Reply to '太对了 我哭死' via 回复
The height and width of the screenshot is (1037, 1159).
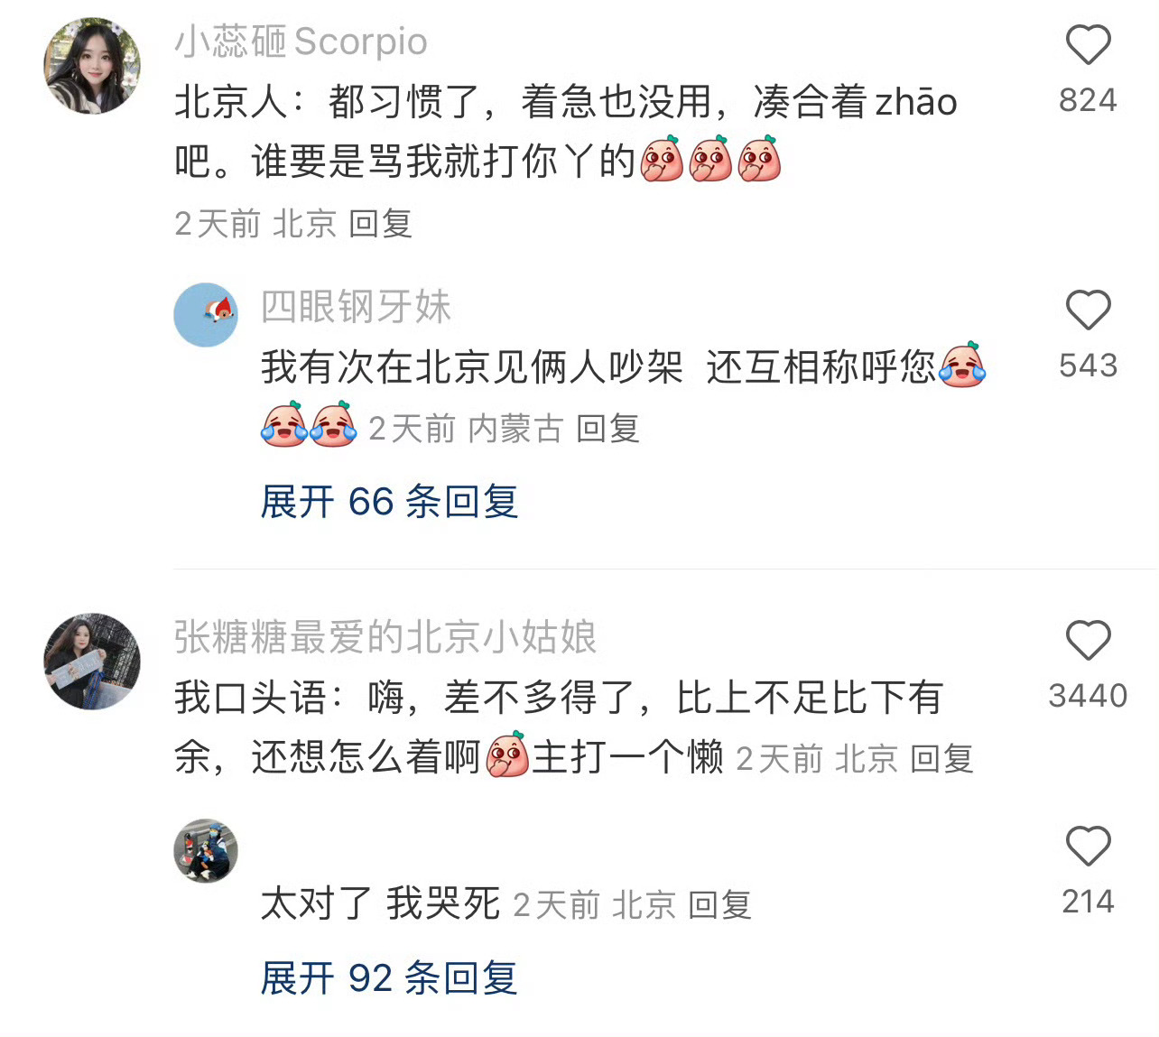tap(719, 905)
